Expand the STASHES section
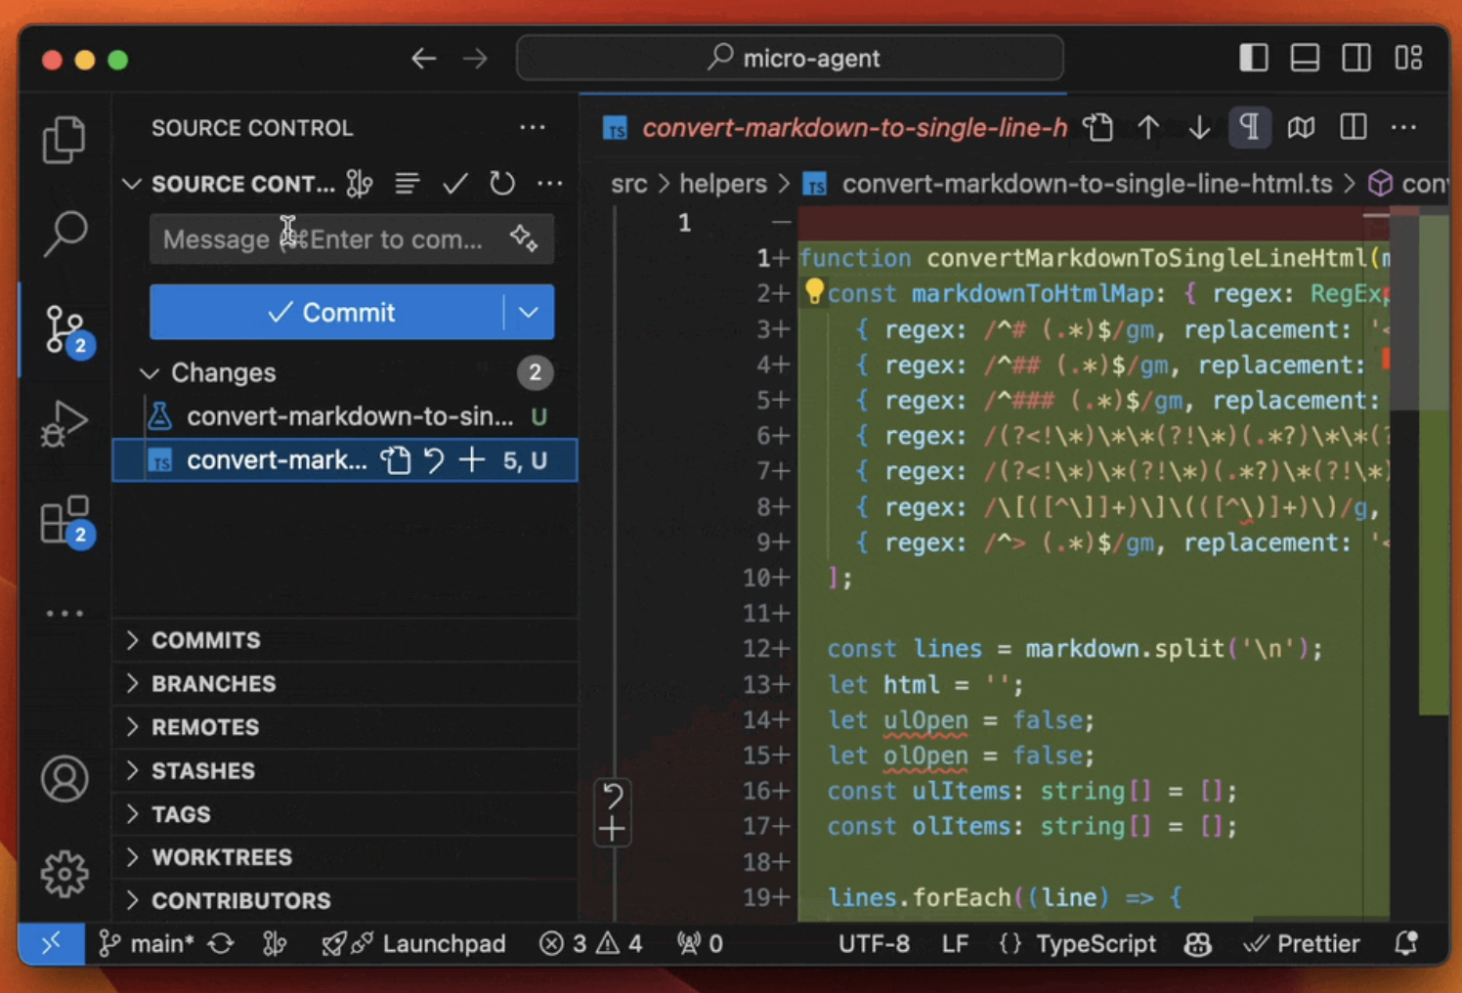The image size is (1462, 993). [x=202, y=771]
